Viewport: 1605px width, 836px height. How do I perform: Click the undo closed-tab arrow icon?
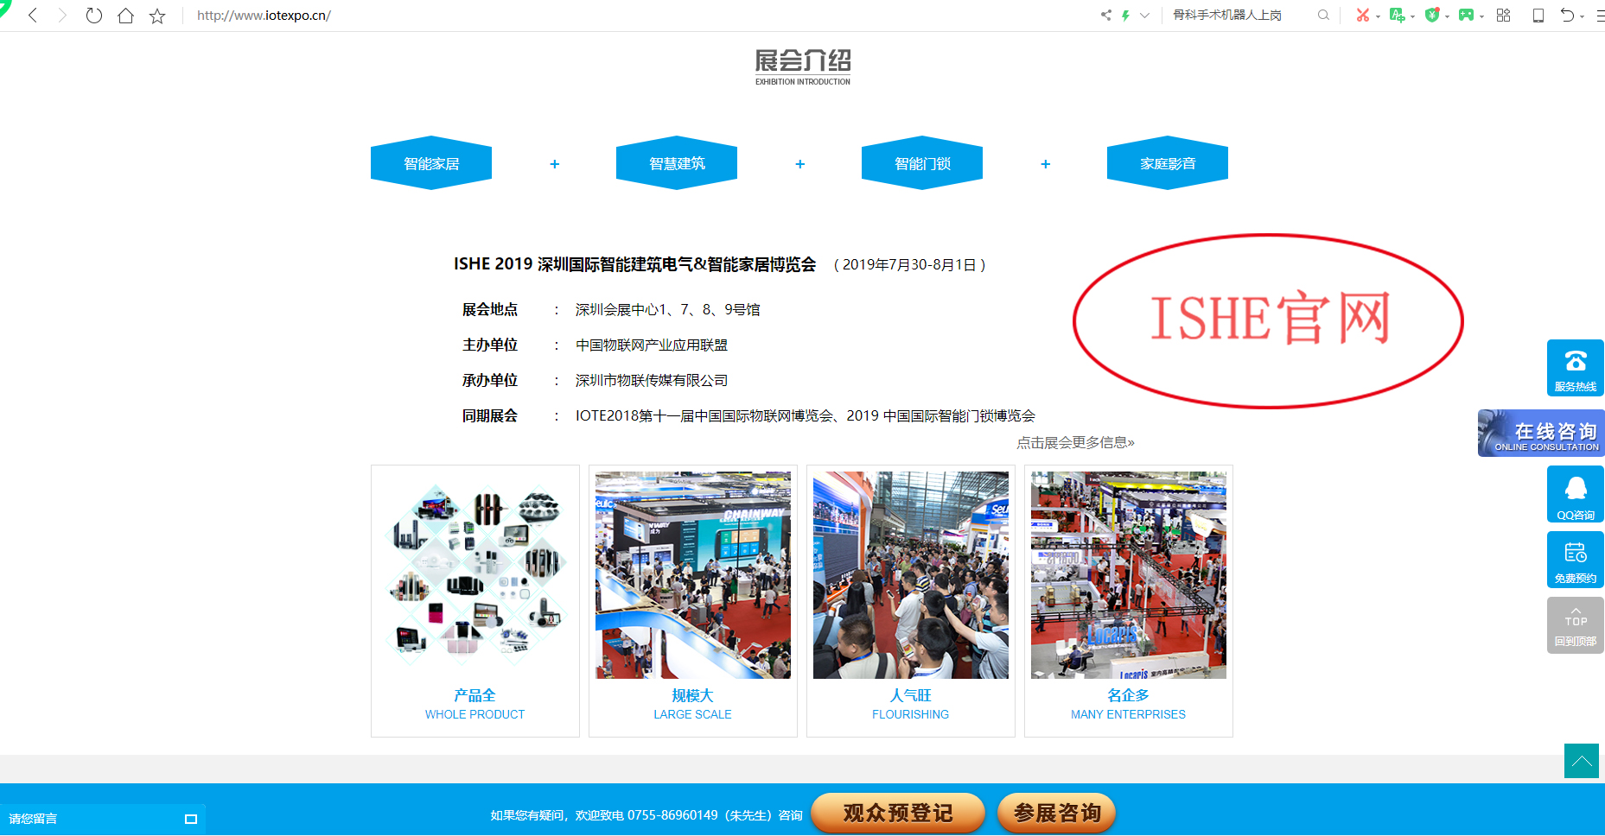[x=1567, y=15]
